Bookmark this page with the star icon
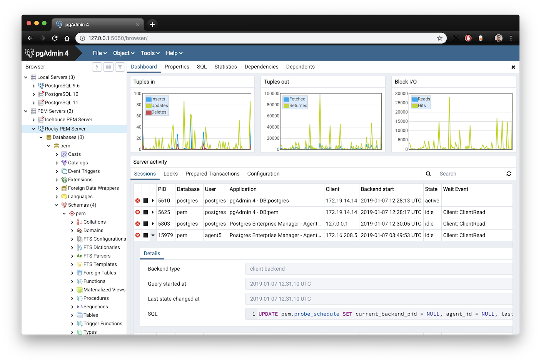 tap(440, 38)
